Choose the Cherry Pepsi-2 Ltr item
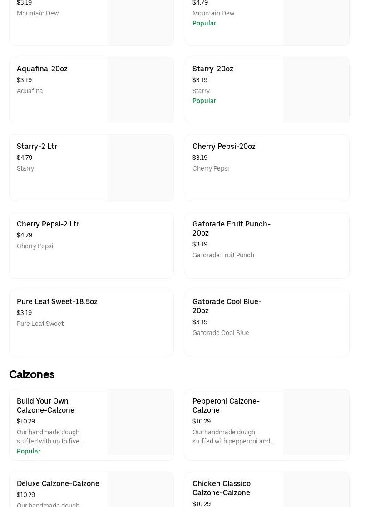The height and width of the screenshot is (507, 365). [48, 224]
